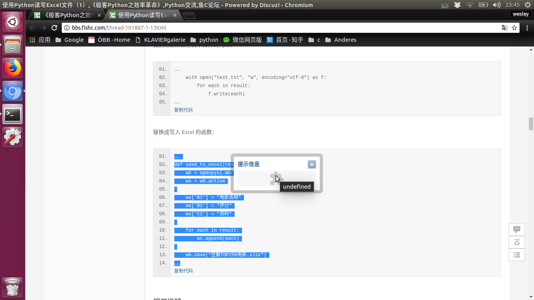
Task: Open the 应用 apps grid shortcut
Action: pyautogui.click(x=40, y=40)
